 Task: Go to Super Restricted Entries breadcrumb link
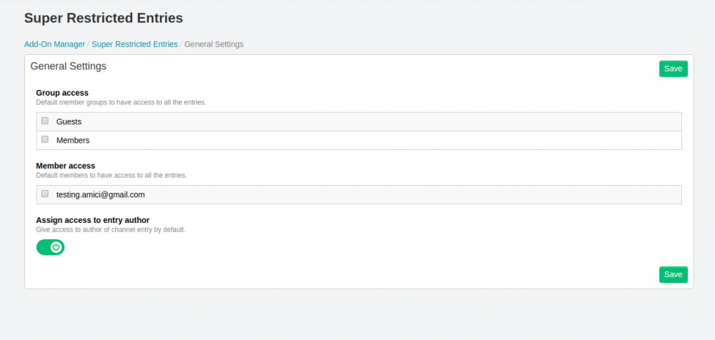(x=134, y=44)
